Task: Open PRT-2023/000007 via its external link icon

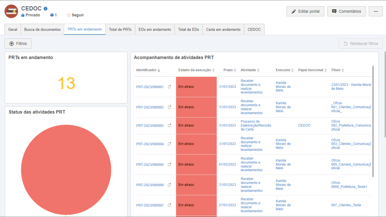Action: [169, 205]
